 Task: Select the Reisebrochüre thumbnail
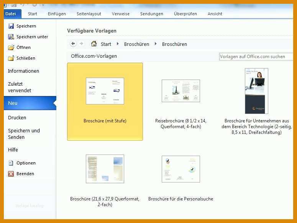point(181,91)
